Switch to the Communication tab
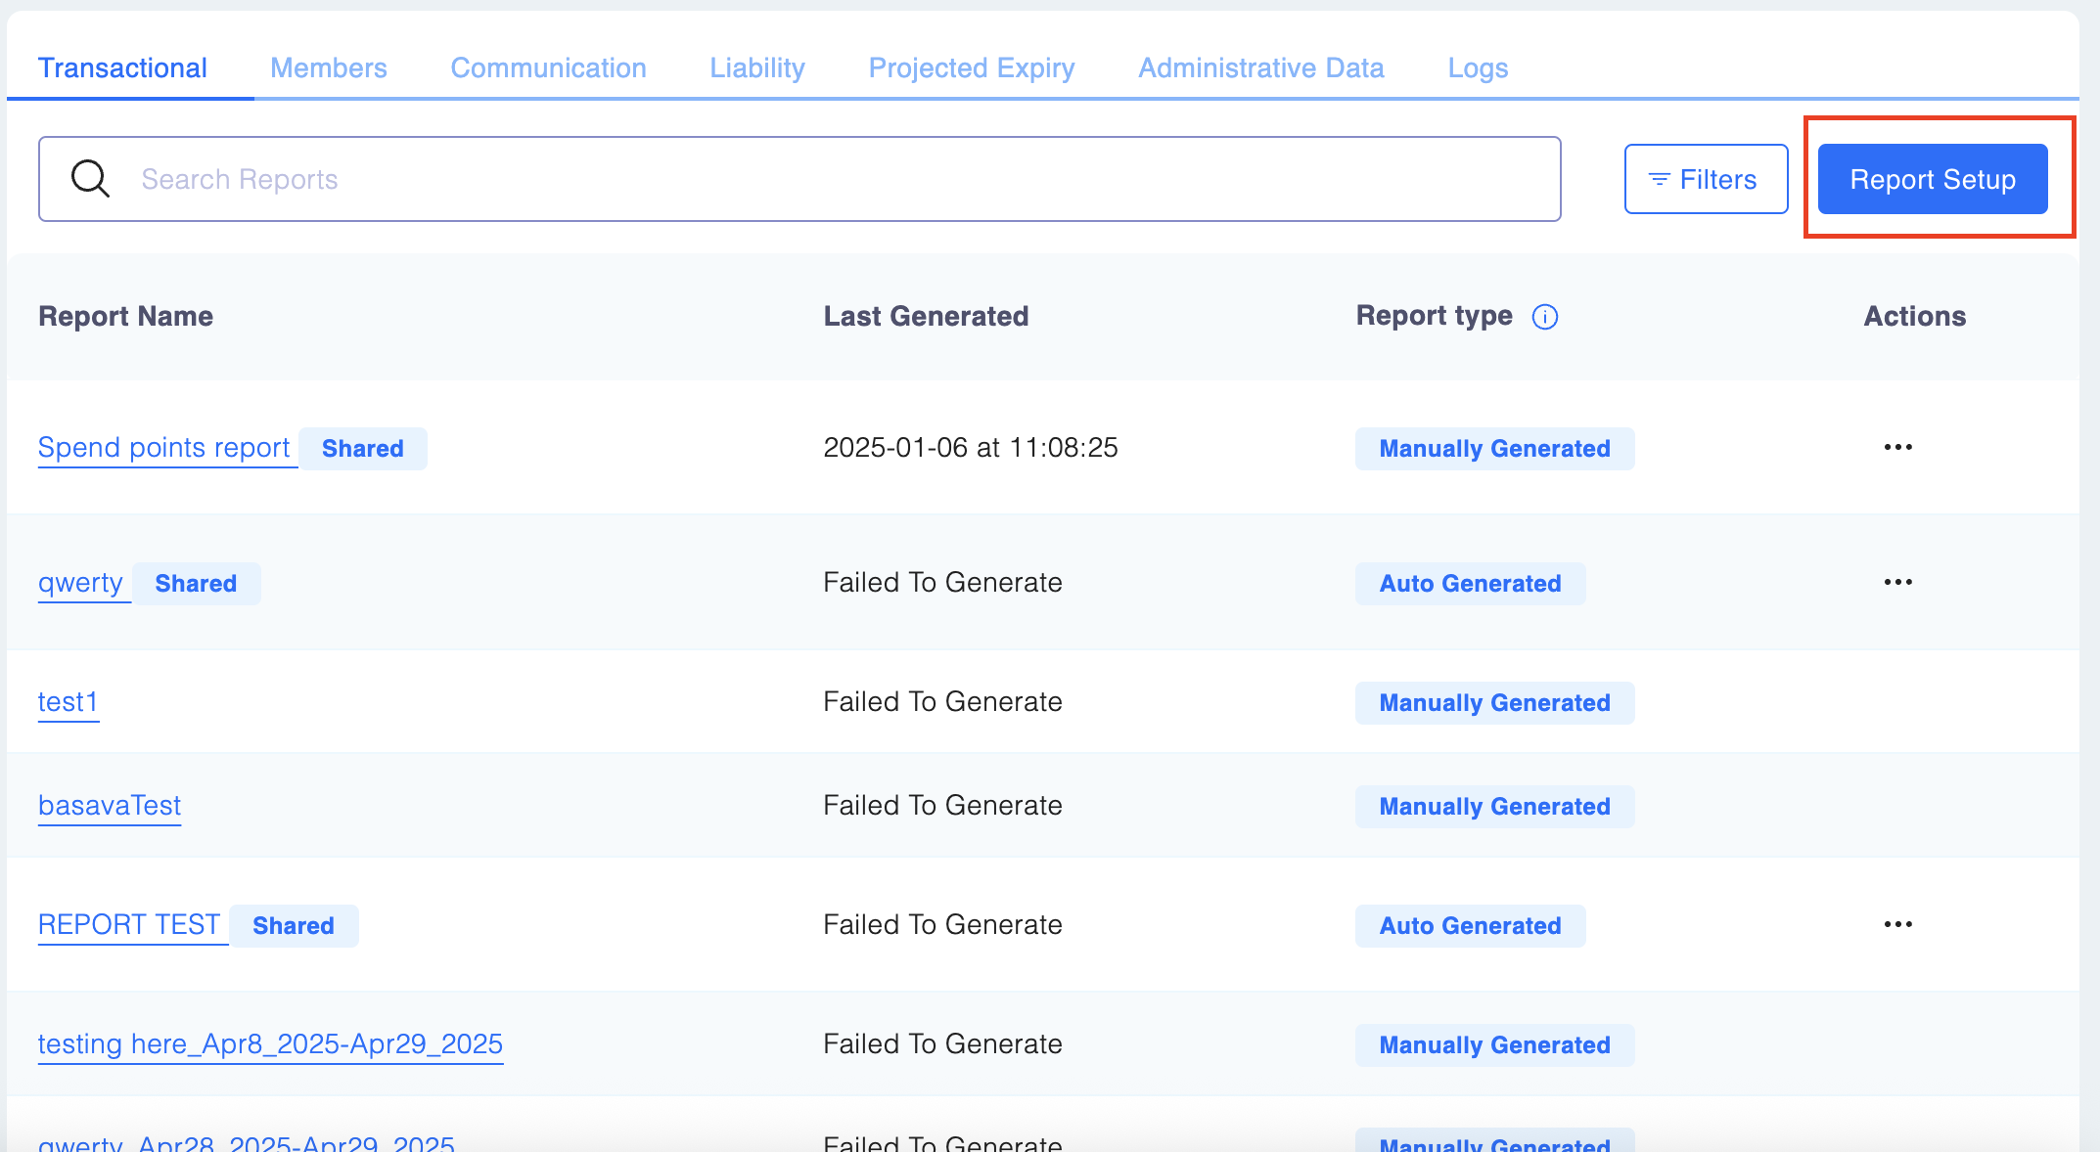This screenshot has height=1152, width=2100. [548, 67]
